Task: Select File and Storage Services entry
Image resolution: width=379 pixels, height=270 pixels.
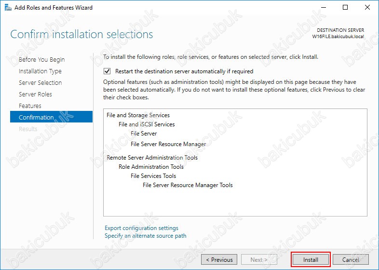Action: (138, 115)
